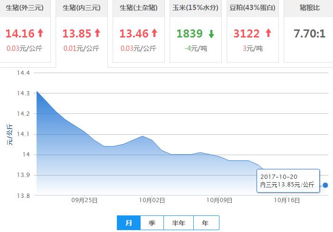Click the red up arrow beside 13.85
Screen dimensions: 333x232
point(97,33)
